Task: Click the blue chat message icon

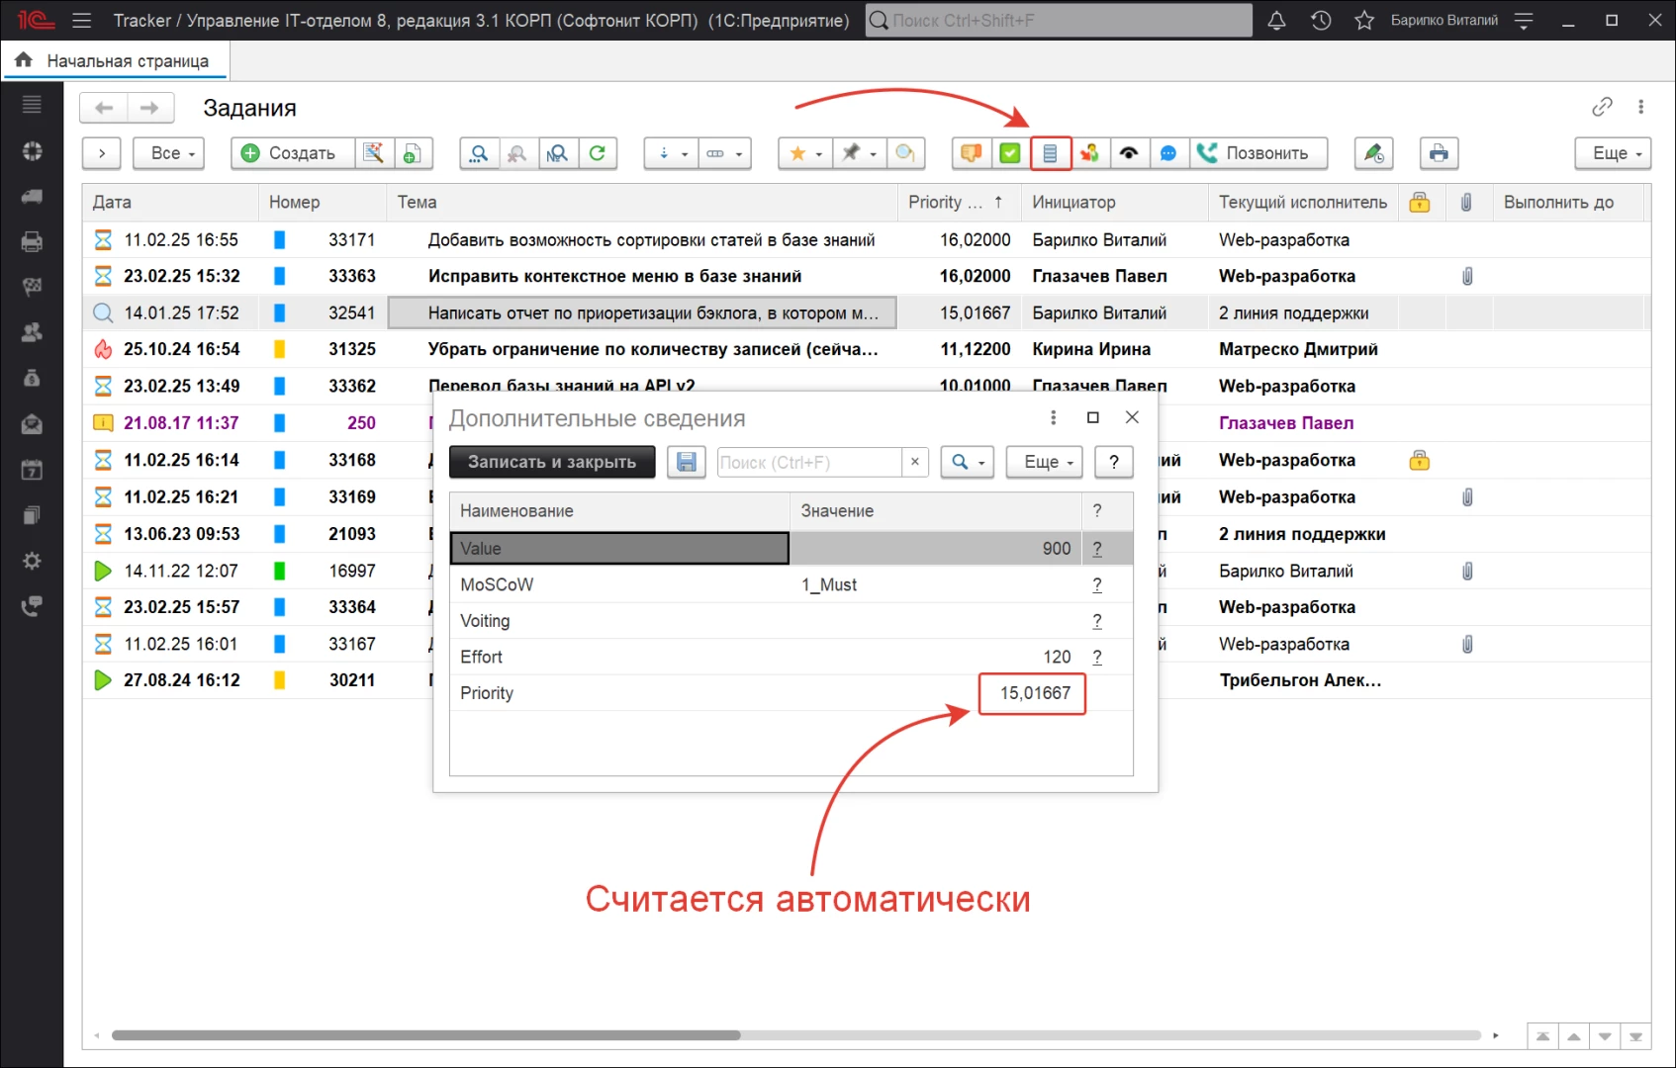Action: pyautogui.click(x=1168, y=153)
